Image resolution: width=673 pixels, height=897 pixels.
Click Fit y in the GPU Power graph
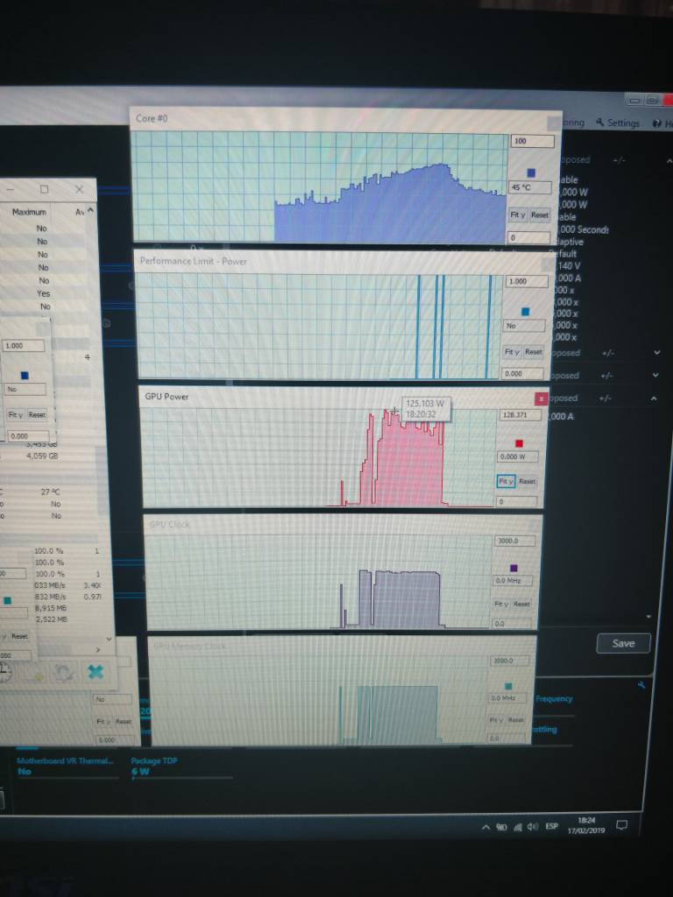click(506, 481)
